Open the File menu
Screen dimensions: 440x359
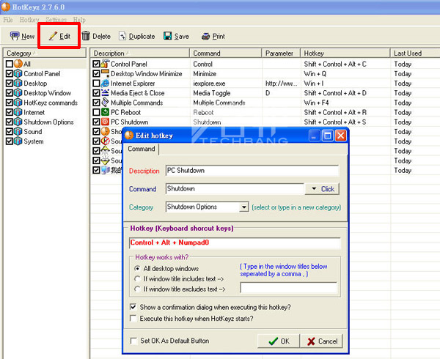7,20
